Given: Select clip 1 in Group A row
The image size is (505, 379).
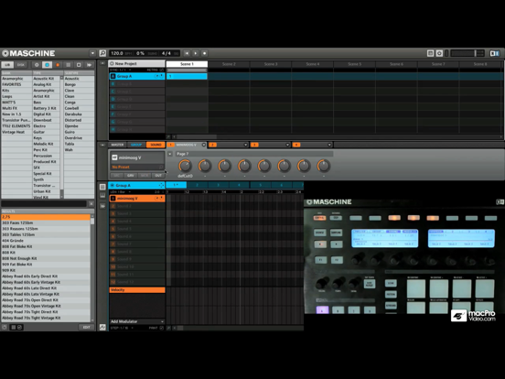Looking at the screenshot, I should [187, 76].
